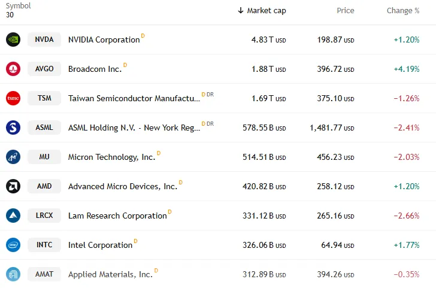Open the AVGO ticker badge

pyautogui.click(x=44, y=69)
